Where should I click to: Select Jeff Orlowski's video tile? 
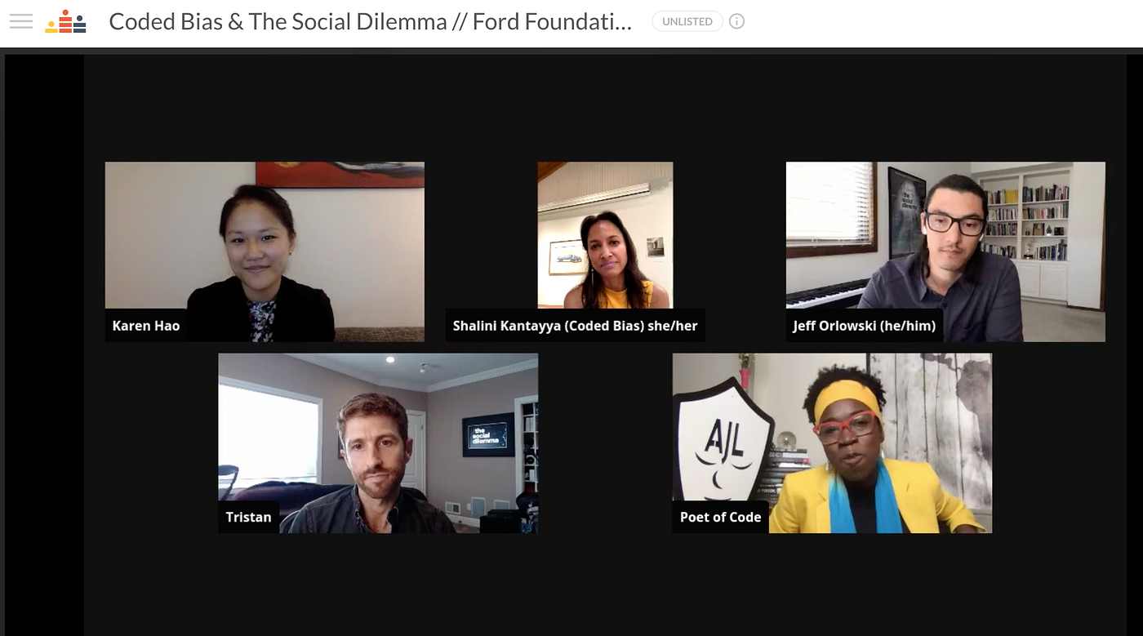pos(945,251)
